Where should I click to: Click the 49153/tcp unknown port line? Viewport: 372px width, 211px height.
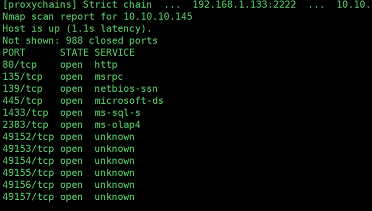pyautogui.click(x=68, y=149)
